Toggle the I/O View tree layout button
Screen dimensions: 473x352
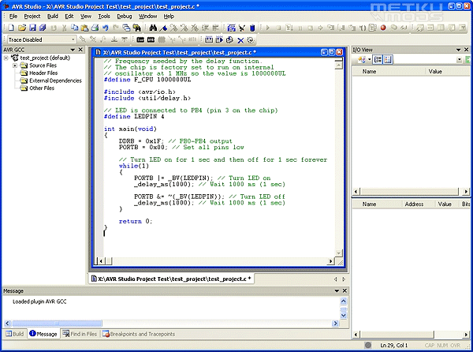tap(378, 59)
